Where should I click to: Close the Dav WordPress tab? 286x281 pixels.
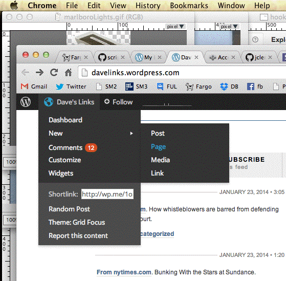click(196, 57)
